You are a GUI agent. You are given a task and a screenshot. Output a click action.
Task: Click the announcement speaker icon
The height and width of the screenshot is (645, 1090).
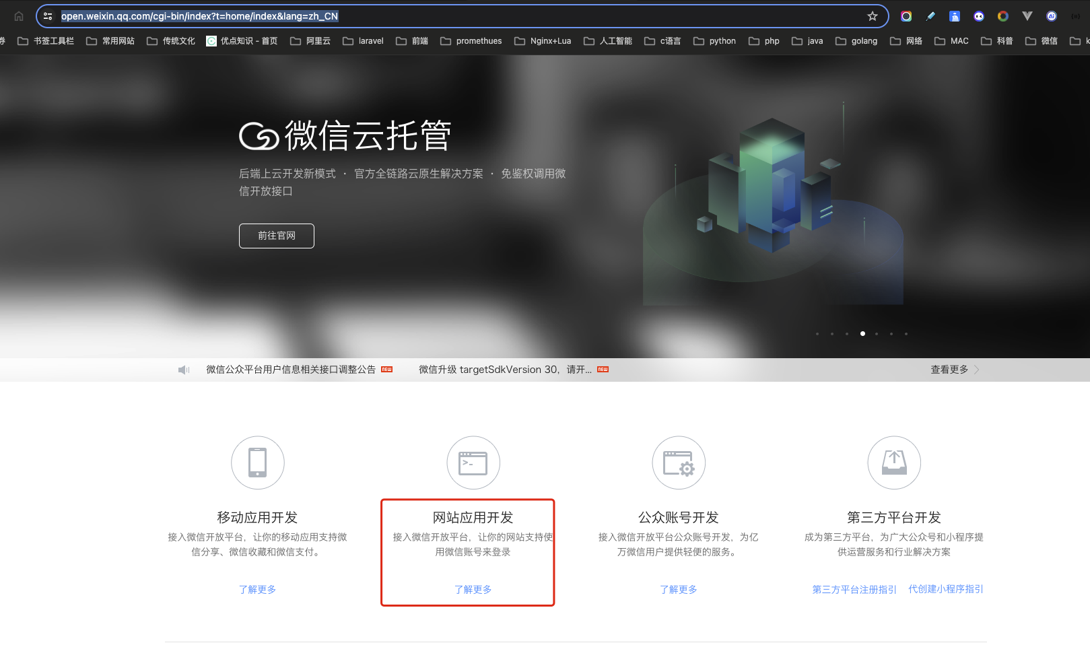click(x=184, y=370)
